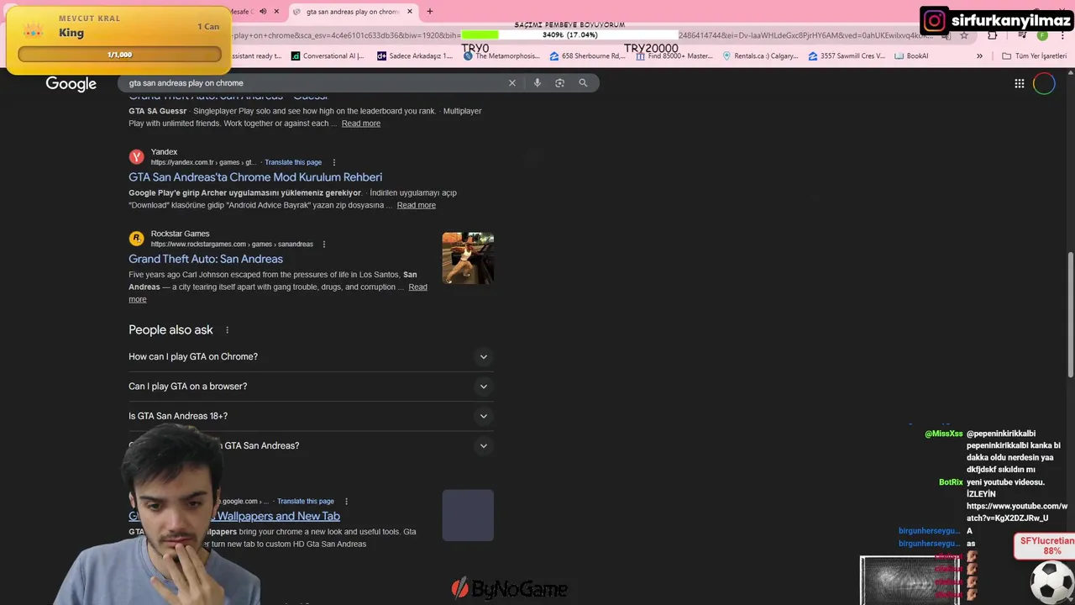Open the Wallpapers result placeholder thumbnail

pyautogui.click(x=468, y=515)
